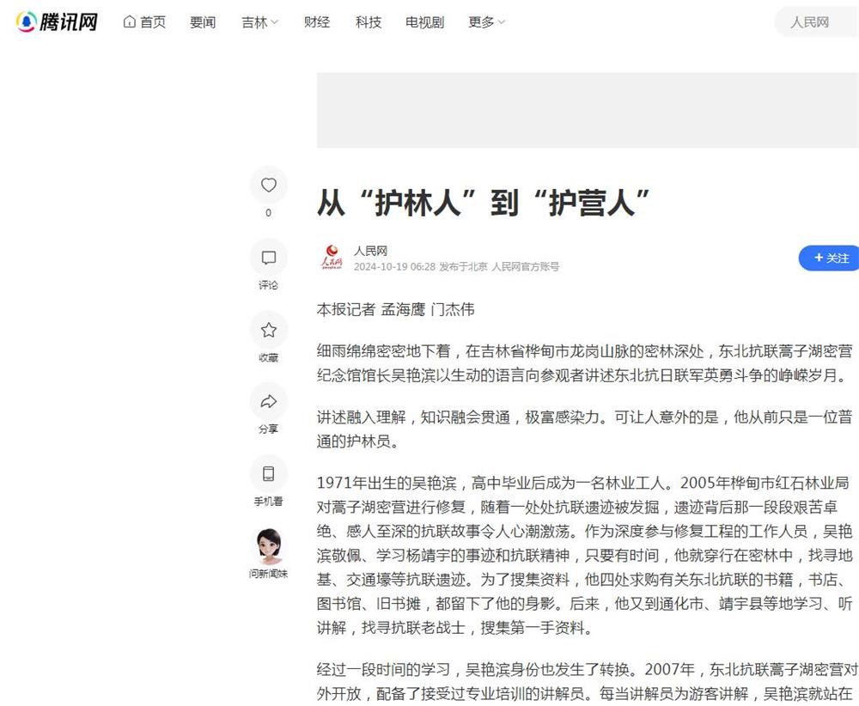Click the 人民网 author name link
This screenshot has height=706, width=859.
[370, 251]
